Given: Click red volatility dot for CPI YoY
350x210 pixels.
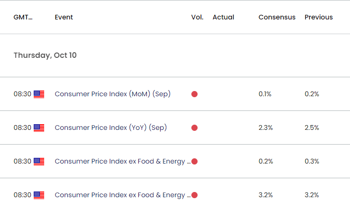Looking at the screenshot, I should pos(194,128).
